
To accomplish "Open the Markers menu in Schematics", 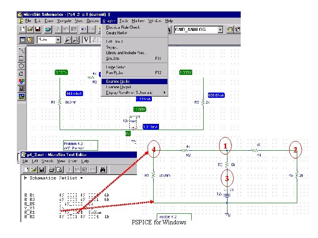I will [x=138, y=21].
